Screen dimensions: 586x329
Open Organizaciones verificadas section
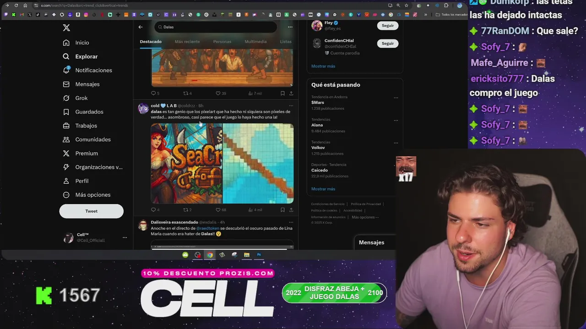click(x=93, y=167)
